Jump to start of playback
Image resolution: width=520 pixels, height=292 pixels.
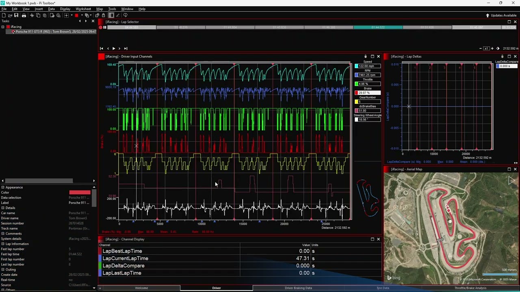102,49
